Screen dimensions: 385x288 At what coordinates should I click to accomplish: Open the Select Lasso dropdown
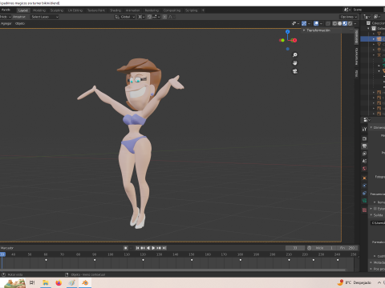[x=44, y=17]
